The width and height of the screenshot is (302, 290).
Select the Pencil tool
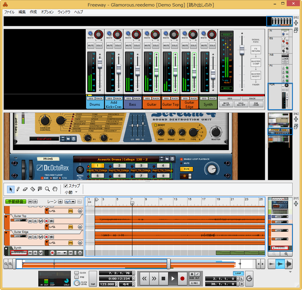click(18, 189)
